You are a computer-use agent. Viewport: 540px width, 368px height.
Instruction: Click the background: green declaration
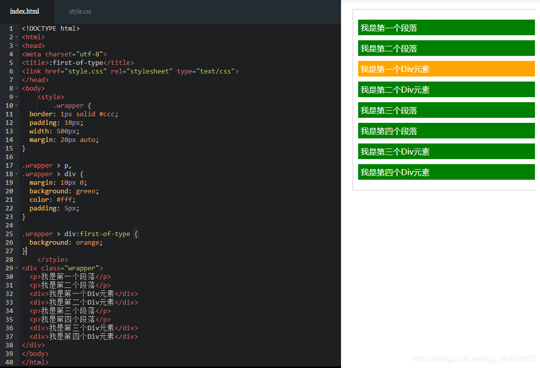(64, 191)
